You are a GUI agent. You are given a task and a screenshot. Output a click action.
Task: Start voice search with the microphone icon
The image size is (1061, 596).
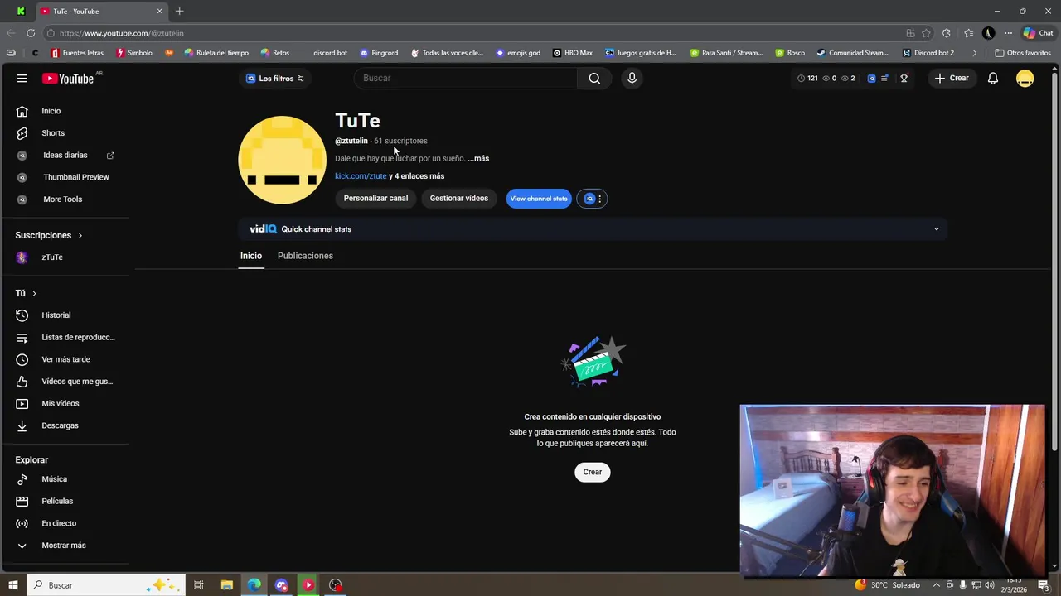click(x=632, y=78)
